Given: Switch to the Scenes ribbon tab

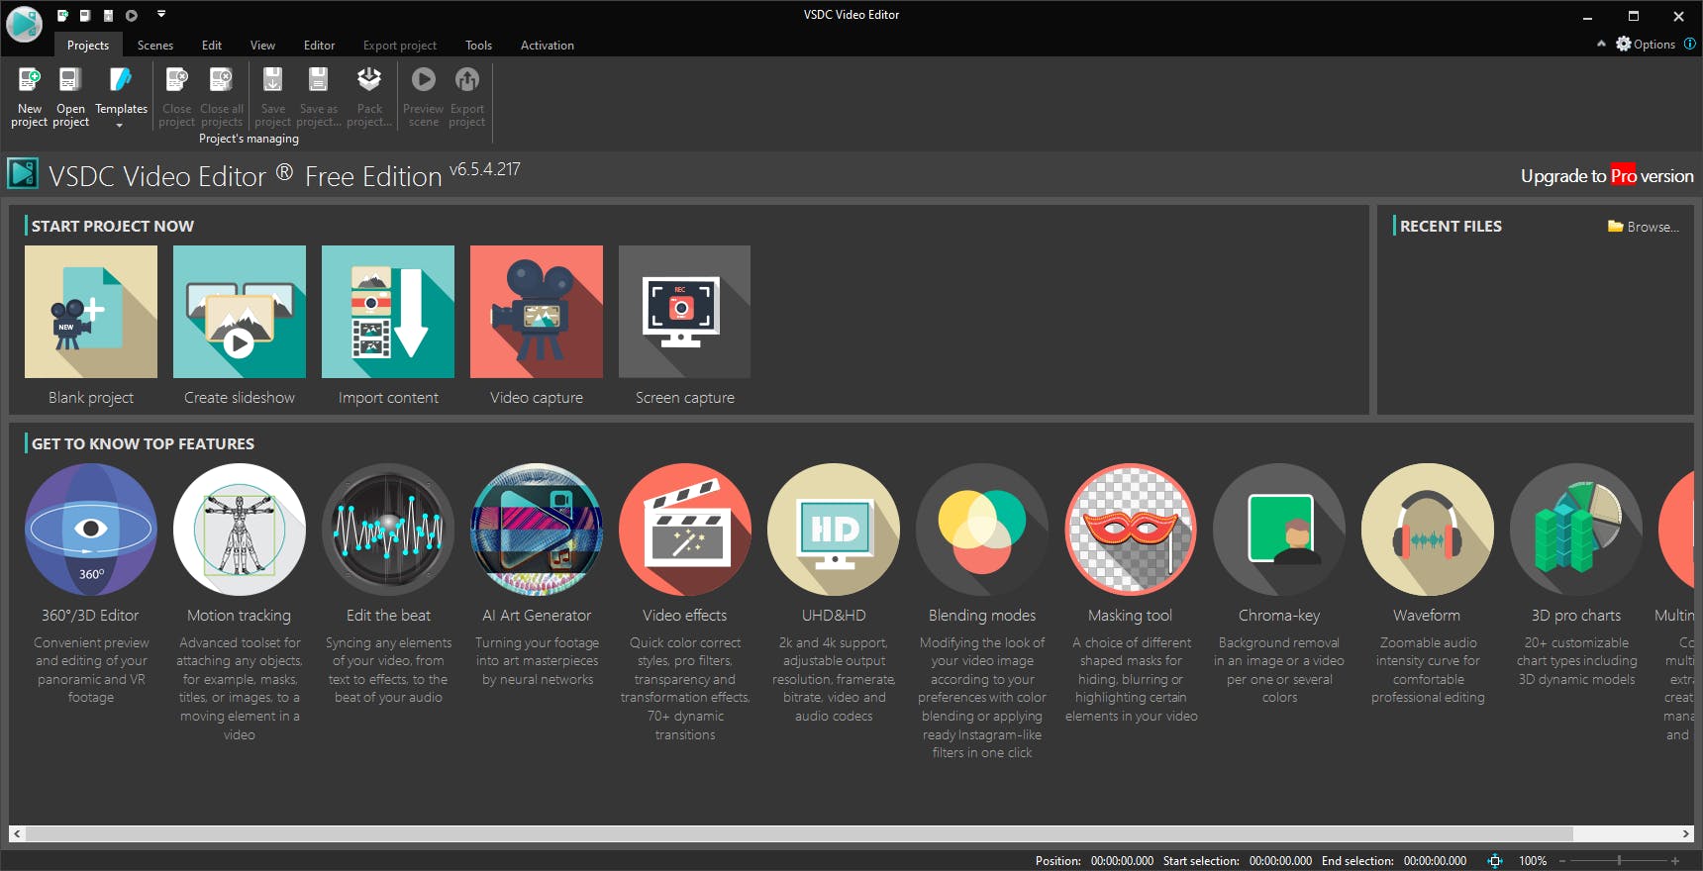Looking at the screenshot, I should (x=155, y=46).
